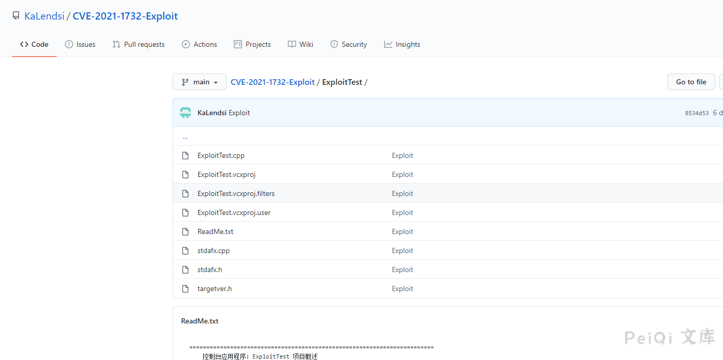Screen dimensions: 723x360
Task: Click the file icon beside ExploitTest.vcxproj.user
Action: pyautogui.click(x=185, y=212)
